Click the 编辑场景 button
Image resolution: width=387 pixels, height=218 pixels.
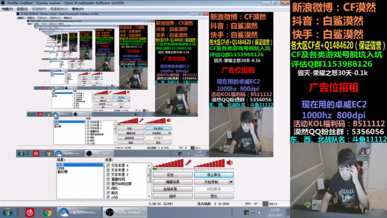(x=173, y=182)
